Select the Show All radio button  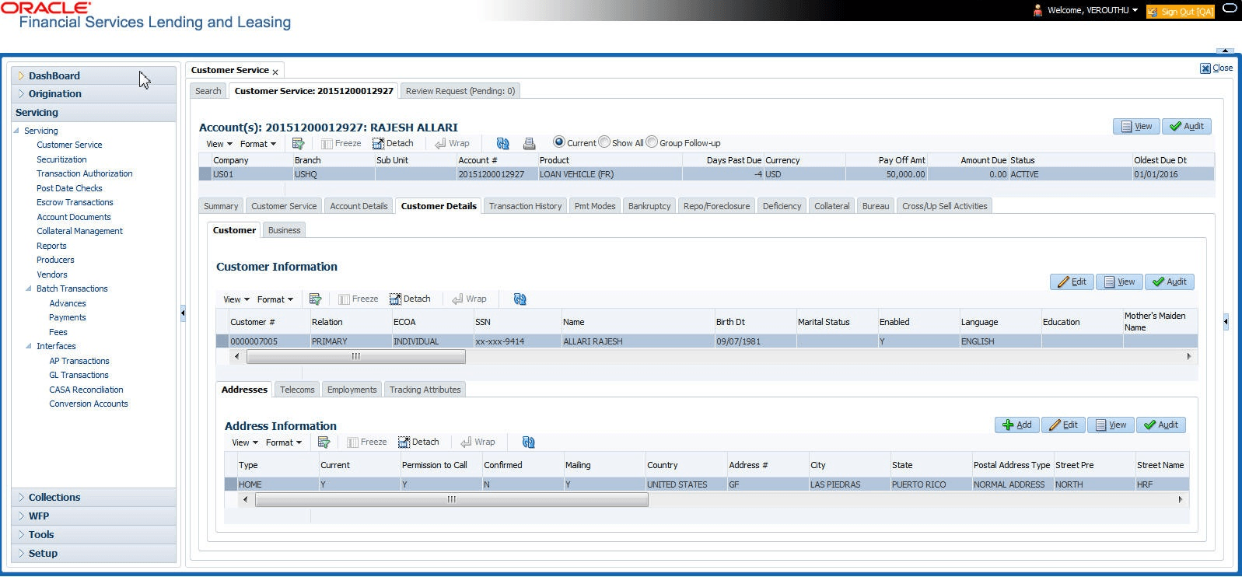click(x=604, y=142)
